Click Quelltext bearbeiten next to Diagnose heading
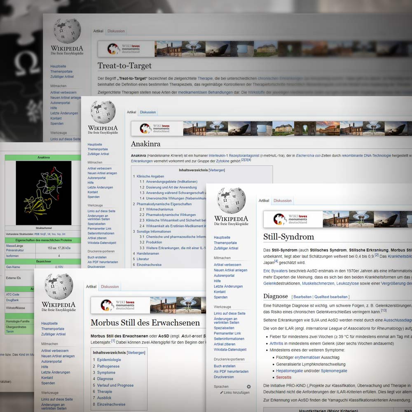Screen dimensions: 412x412 point(331,297)
